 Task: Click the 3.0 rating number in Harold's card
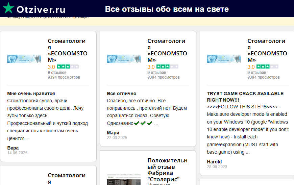[x=251, y=67]
